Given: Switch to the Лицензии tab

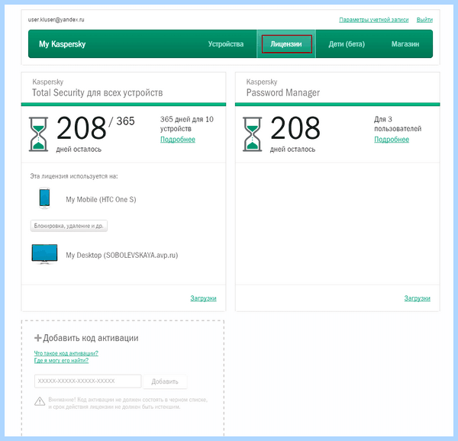Looking at the screenshot, I should (286, 44).
